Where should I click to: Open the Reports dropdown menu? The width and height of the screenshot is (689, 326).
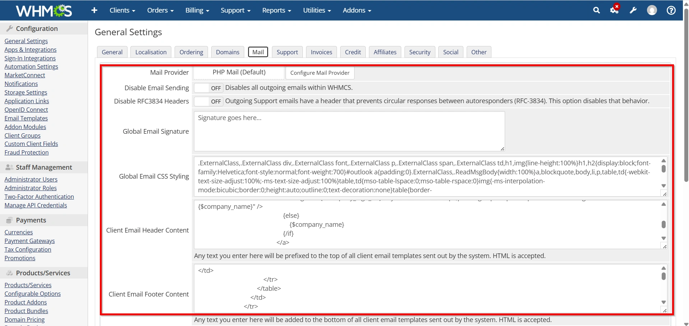click(x=277, y=10)
